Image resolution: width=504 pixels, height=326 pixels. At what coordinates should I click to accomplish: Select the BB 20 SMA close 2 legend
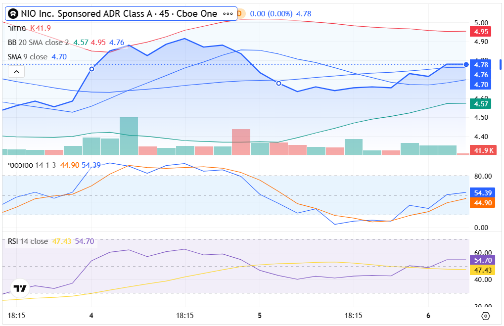coord(39,43)
